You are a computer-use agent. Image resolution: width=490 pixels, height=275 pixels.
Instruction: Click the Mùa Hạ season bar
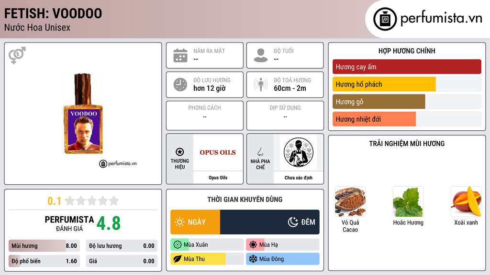pos(283,245)
